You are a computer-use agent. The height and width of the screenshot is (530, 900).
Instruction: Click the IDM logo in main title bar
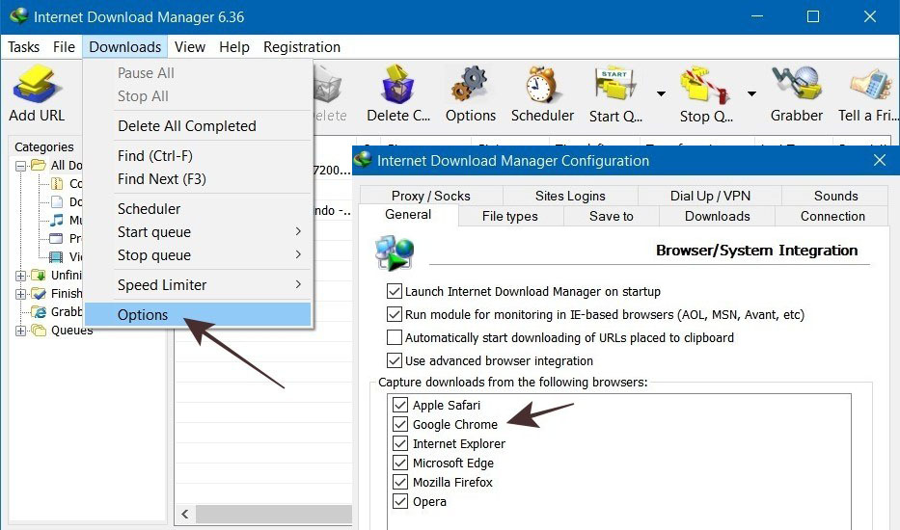(x=17, y=16)
